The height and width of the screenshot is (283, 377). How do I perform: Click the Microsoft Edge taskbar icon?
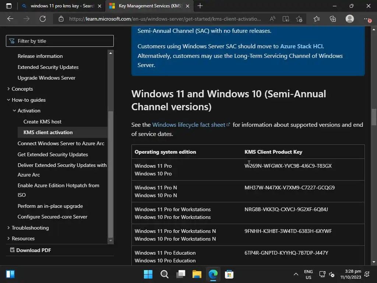click(213, 274)
